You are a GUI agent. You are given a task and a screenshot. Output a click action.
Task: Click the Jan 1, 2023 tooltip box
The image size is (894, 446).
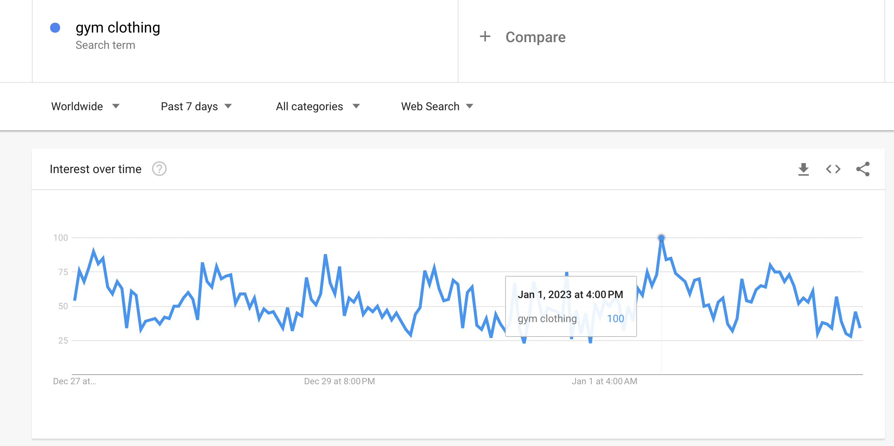pyautogui.click(x=570, y=306)
